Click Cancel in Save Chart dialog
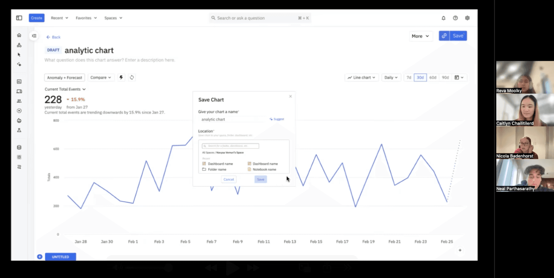Viewport: 554px width, 278px height. coord(228,179)
